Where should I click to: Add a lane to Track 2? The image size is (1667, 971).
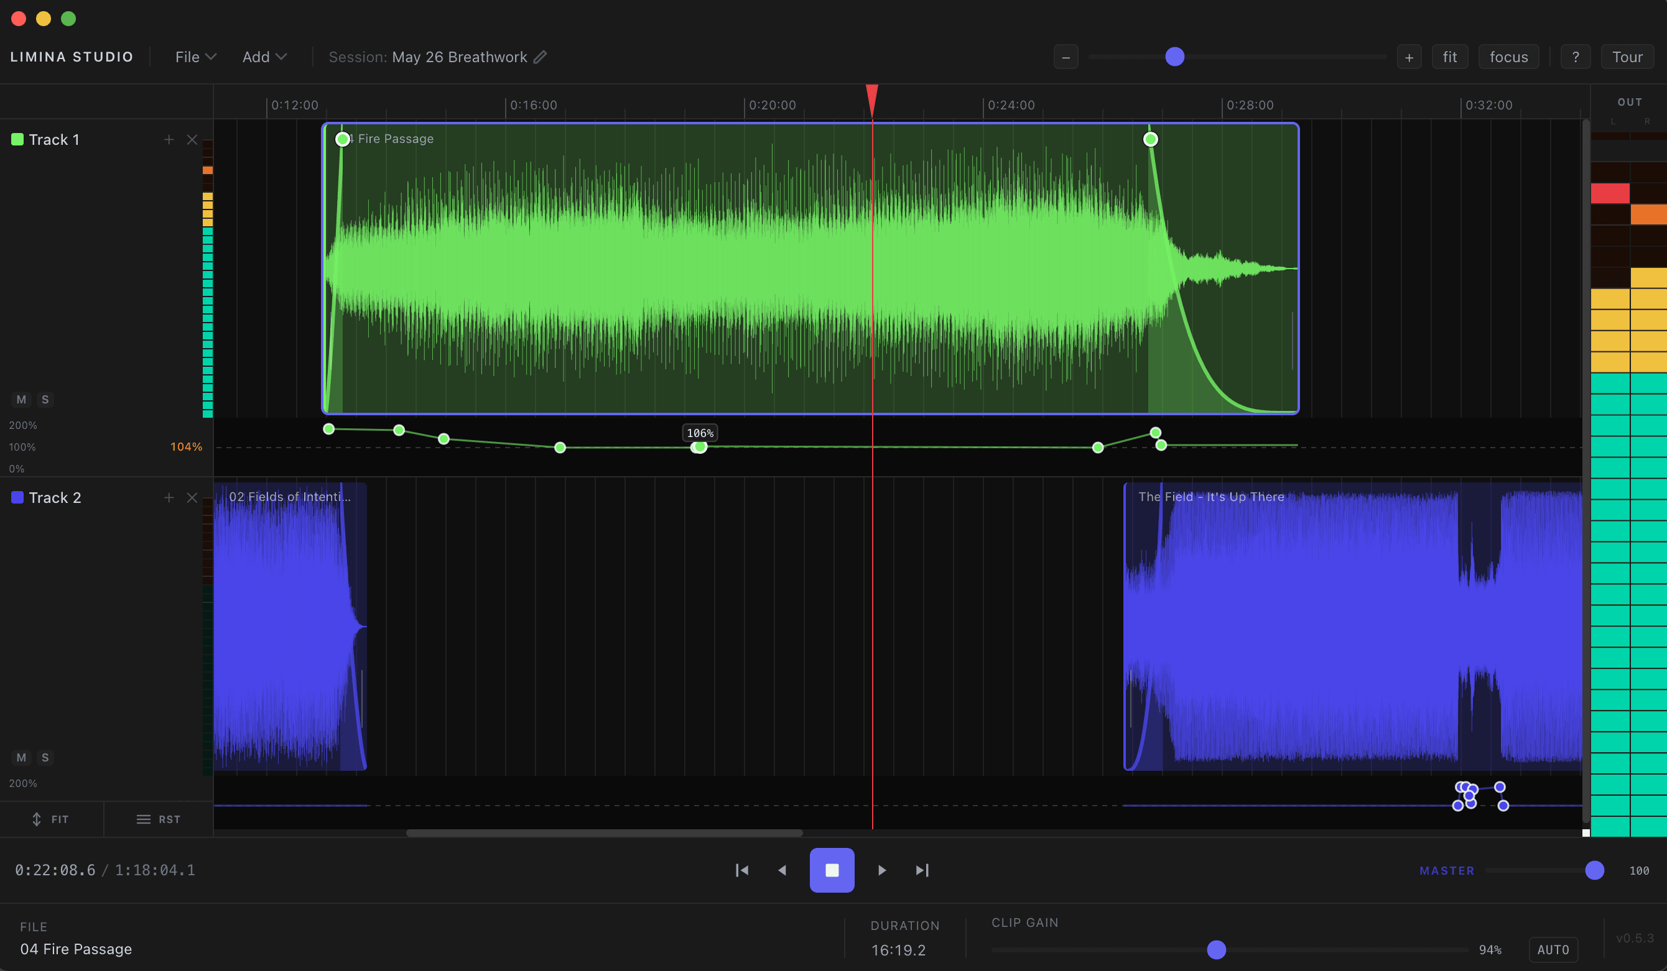[169, 497]
